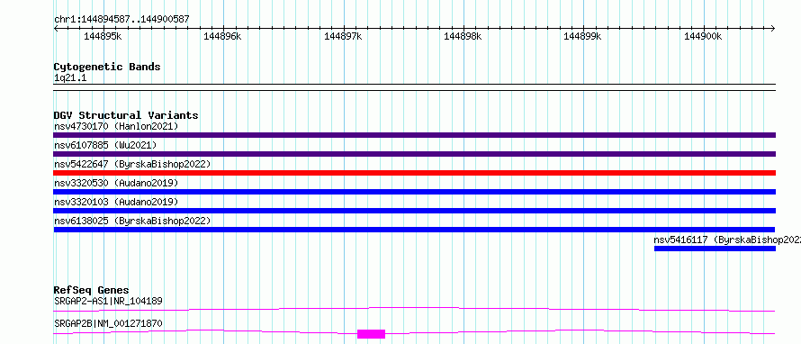This screenshot has height=344, width=801.
Task: Click the 144898k ruler tick label
Action: point(463,36)
